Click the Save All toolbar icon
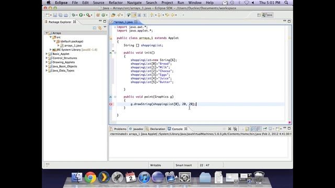Image resolution: width=335 pixels, height=188 pixels. (61, 15)
